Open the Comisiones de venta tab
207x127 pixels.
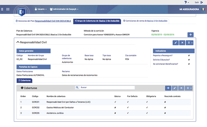(145, 21)
